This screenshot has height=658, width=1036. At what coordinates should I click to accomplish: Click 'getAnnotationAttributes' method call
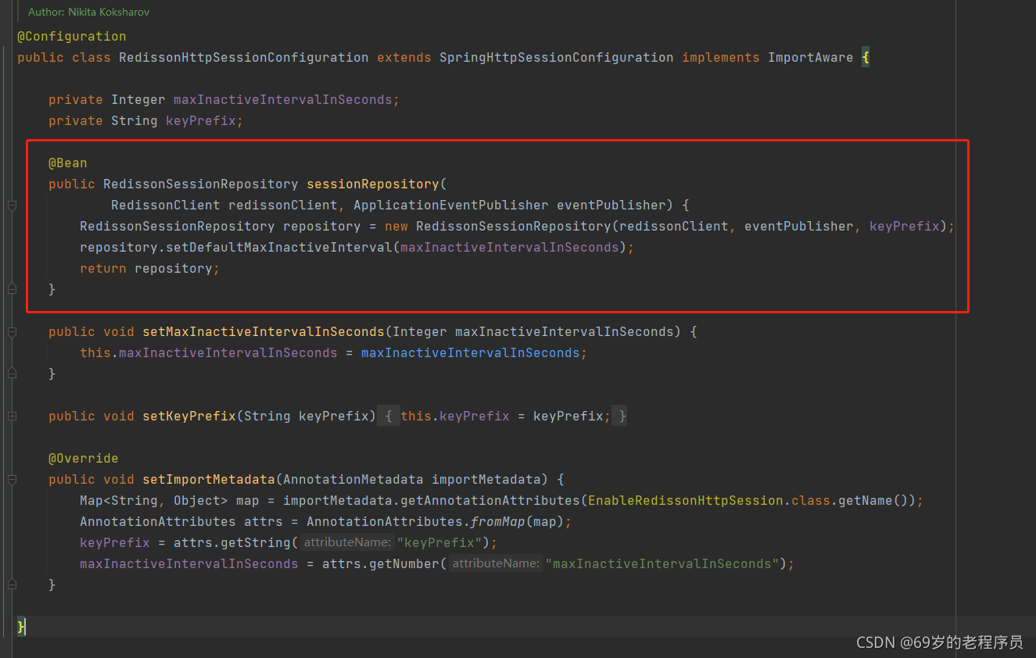[490, 501]
